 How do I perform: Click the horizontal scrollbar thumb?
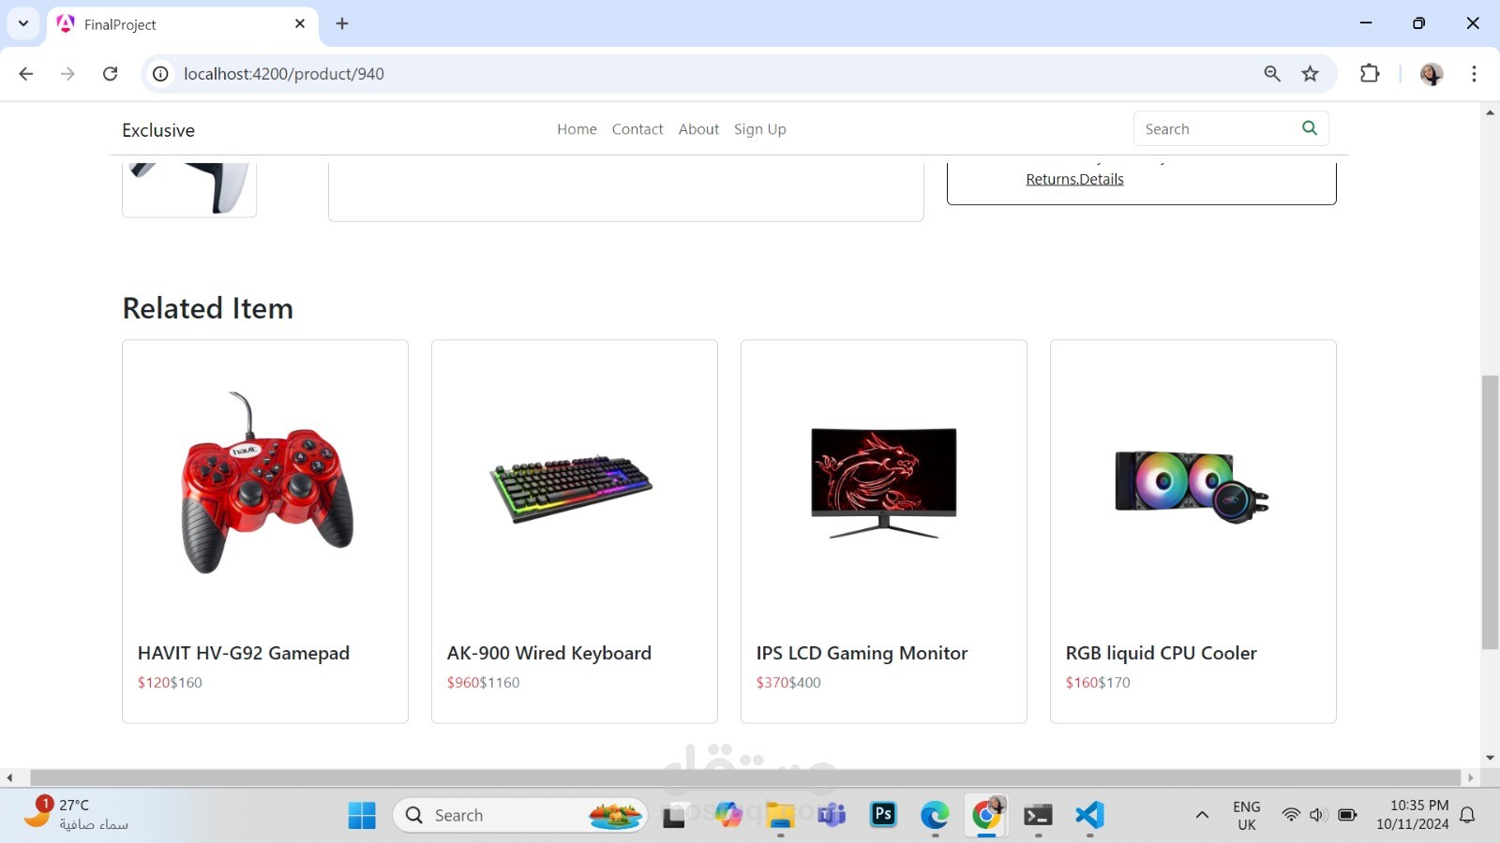pos(745,777)
